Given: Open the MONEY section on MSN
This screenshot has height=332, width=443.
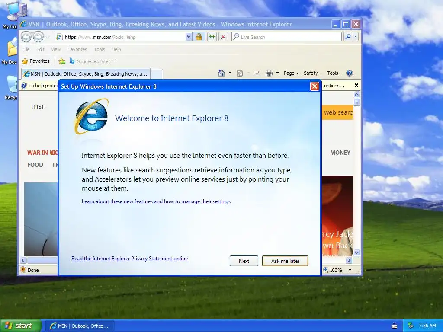Looking at the screenshot, I should coord(340,153).
